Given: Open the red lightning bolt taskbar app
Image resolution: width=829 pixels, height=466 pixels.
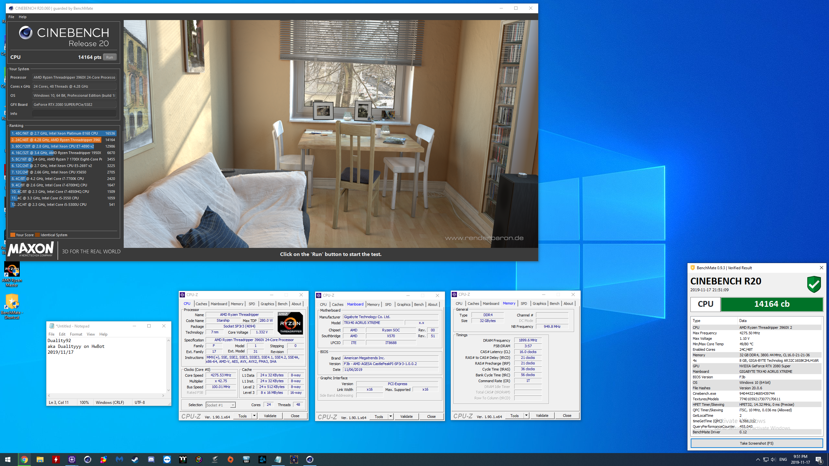Looking at the screenshot, I should click(56, 459).
